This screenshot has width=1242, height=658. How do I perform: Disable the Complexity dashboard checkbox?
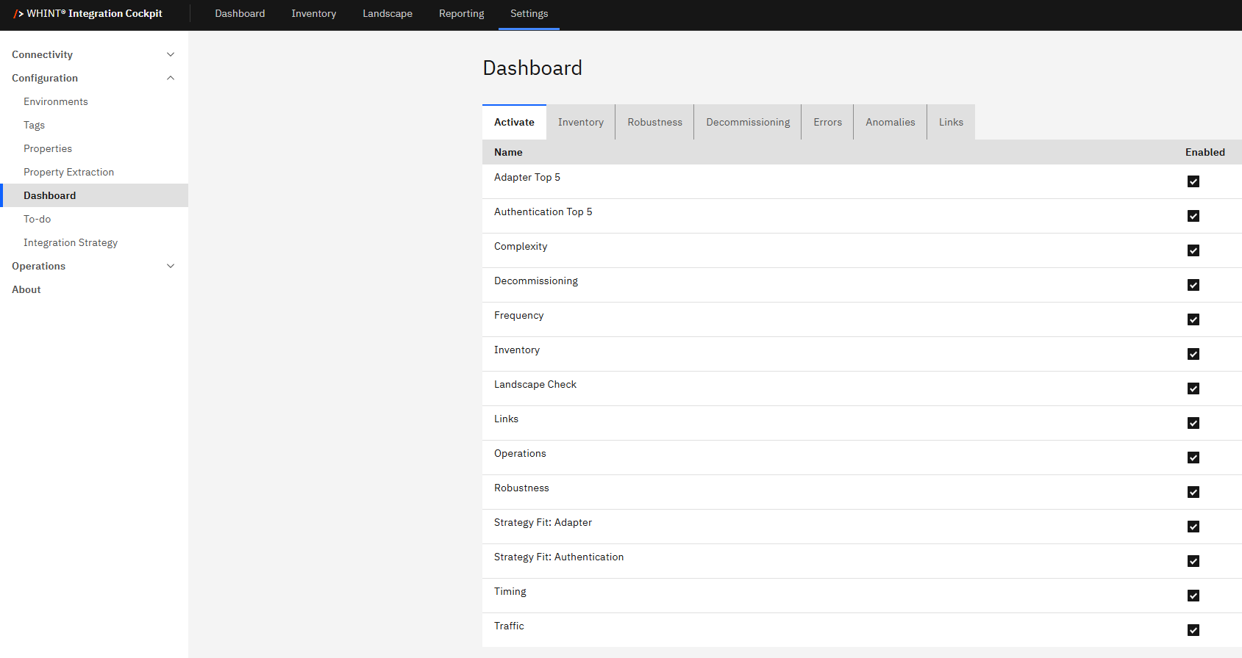[1193, 250]
